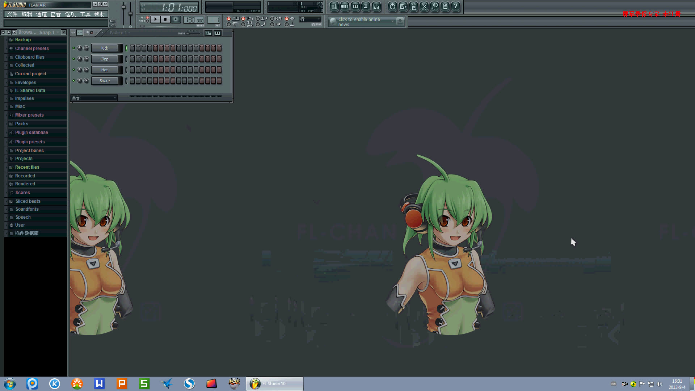Toggle the green LED for Clap channel

[73, 59]
